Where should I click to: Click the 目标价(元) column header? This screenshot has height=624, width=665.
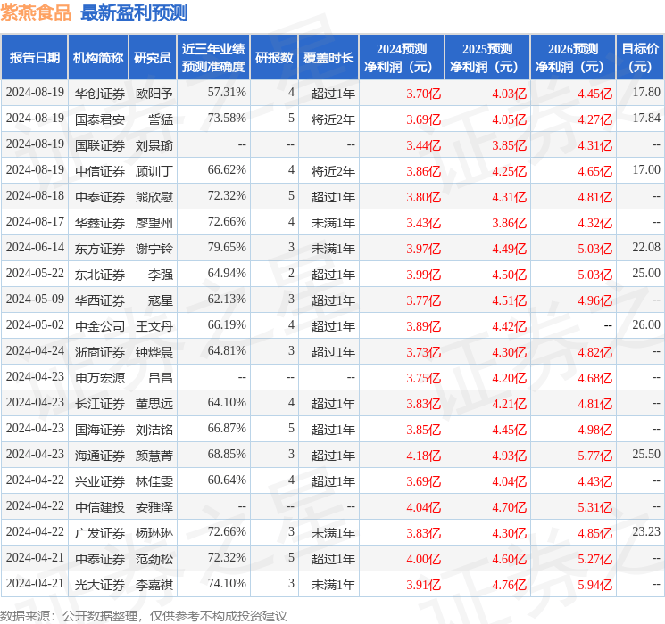[640, 58]
